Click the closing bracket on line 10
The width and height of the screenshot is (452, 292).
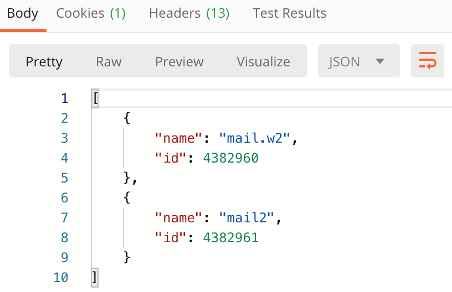95,278
